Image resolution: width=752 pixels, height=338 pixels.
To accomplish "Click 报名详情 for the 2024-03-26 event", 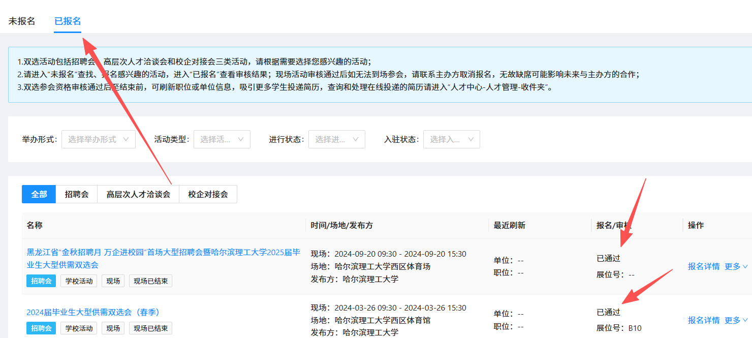I will coord(704,320).
